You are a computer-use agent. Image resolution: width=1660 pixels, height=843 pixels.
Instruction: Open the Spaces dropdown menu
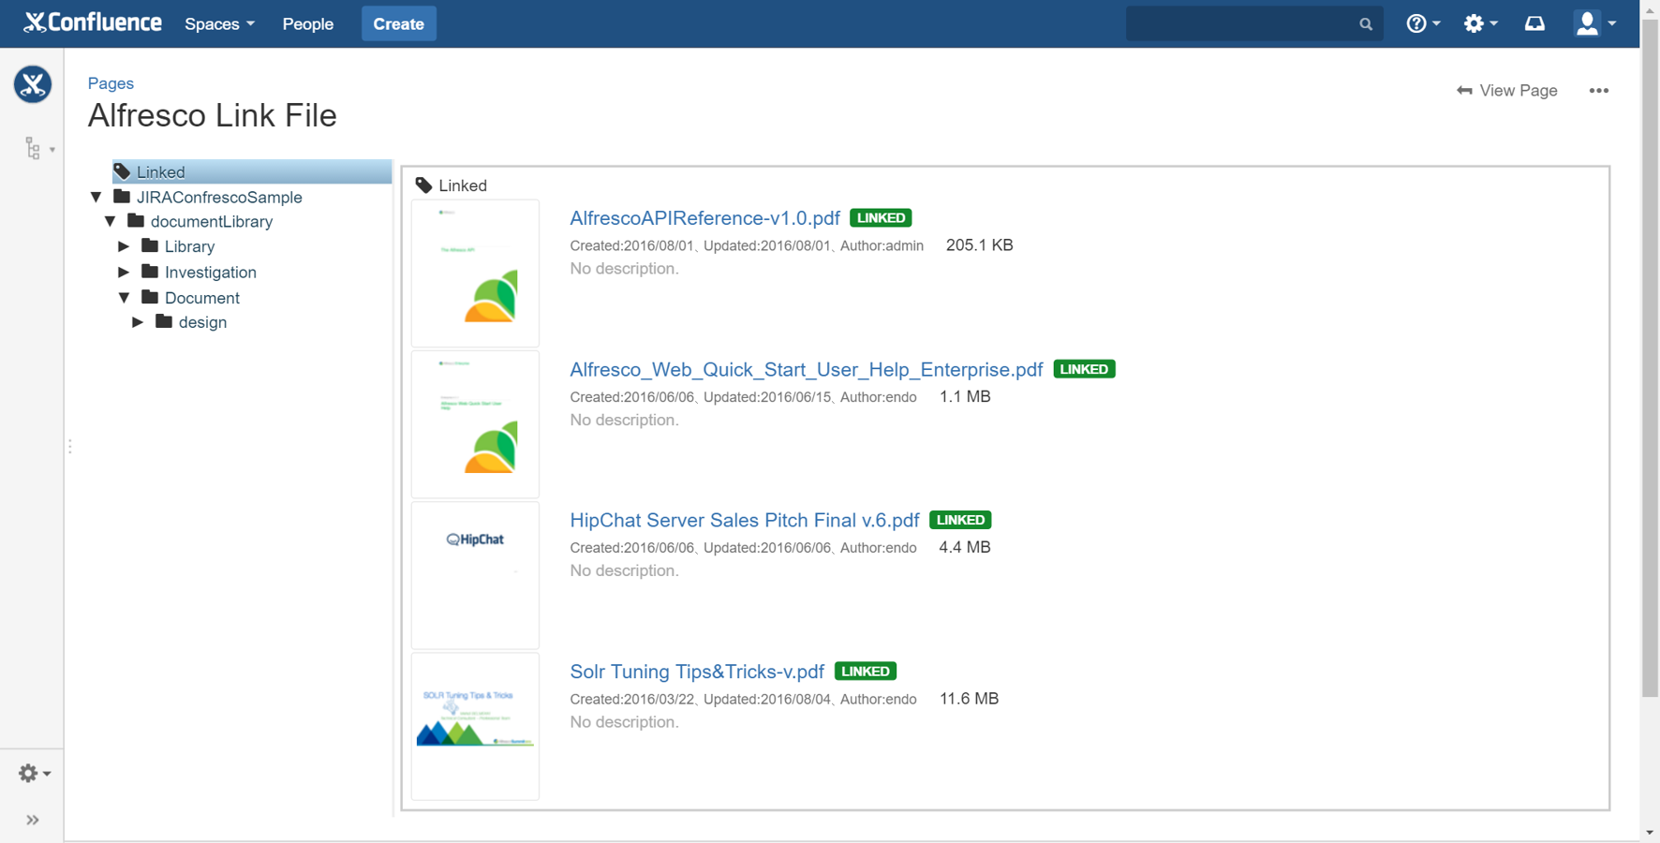coord(219,23)
